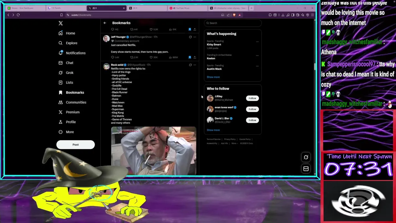The image size is (396, 223).
Task: Open Kirby Smart trending topic
Action: pyautogui.click(x=214, y=45)
